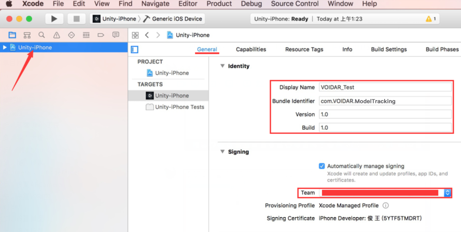
Task: Choose the Generic iOS Device destination
Action: pos(173,19)
